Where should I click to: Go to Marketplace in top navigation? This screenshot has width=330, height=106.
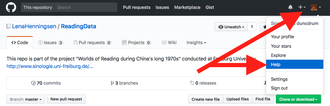click(187, 7)
